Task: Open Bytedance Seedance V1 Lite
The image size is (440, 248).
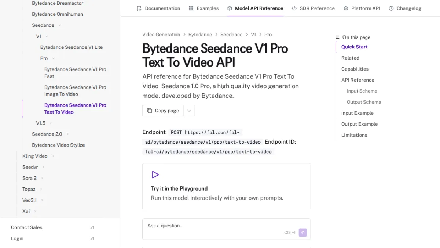Action: tap(71, 47)
